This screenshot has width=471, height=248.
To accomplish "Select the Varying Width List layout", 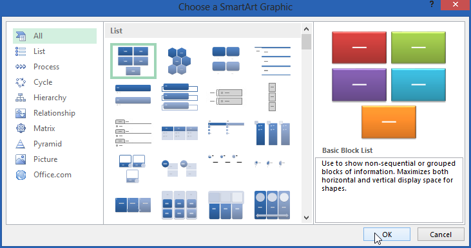I will click(x=273, y=97).
